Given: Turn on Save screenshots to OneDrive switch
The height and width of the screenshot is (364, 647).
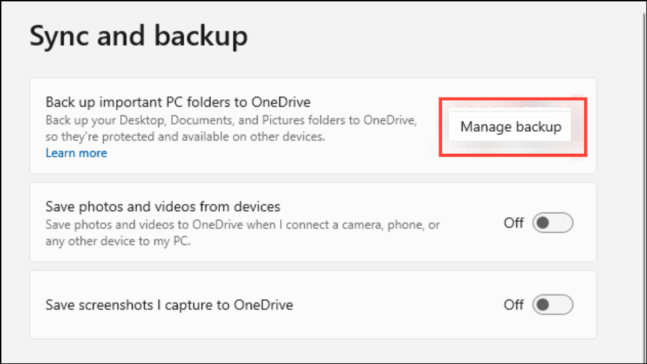Looking at the screenshot, I should 553,305.
